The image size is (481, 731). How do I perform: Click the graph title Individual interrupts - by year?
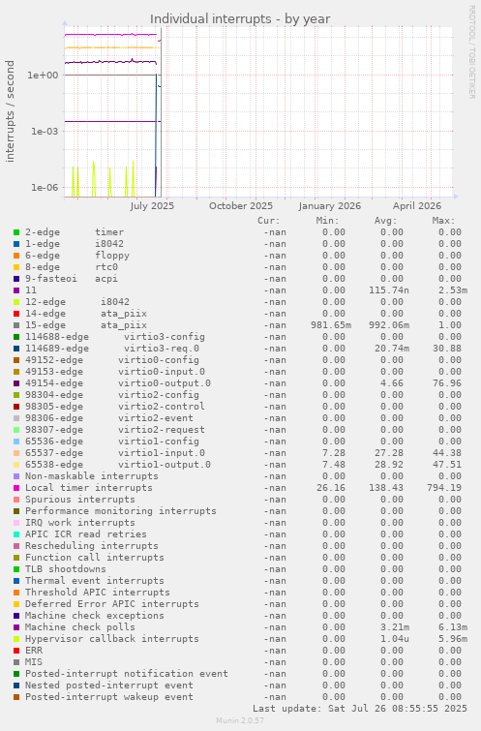click(x=240, y=19)
